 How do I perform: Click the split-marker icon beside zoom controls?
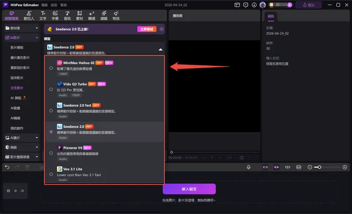(288, 167)
